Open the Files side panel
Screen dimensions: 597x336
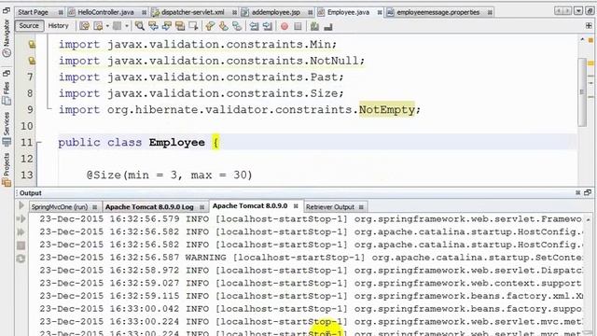(x=7, y=93)
